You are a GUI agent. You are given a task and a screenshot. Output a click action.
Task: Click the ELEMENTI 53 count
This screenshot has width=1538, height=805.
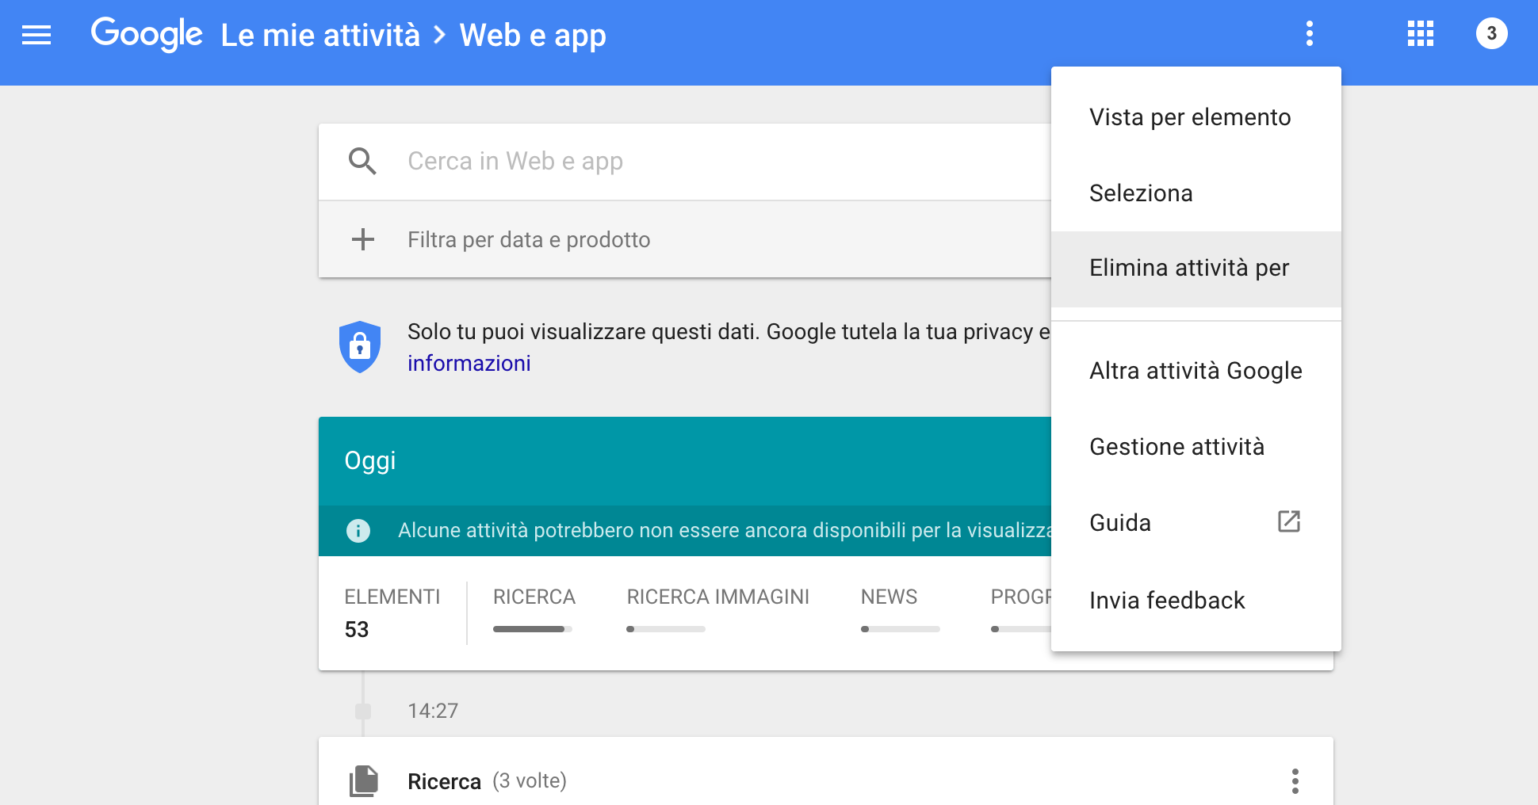392,612
